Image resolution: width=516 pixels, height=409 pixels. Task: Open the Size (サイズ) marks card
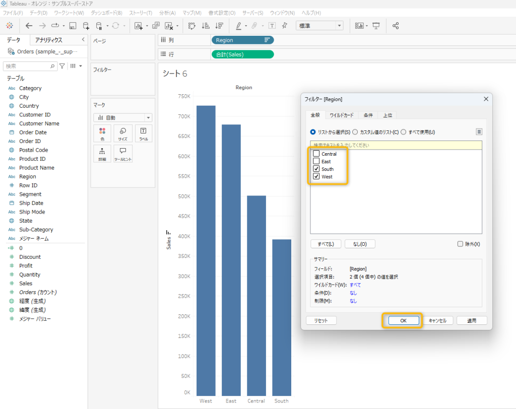(x=122, y=133)
